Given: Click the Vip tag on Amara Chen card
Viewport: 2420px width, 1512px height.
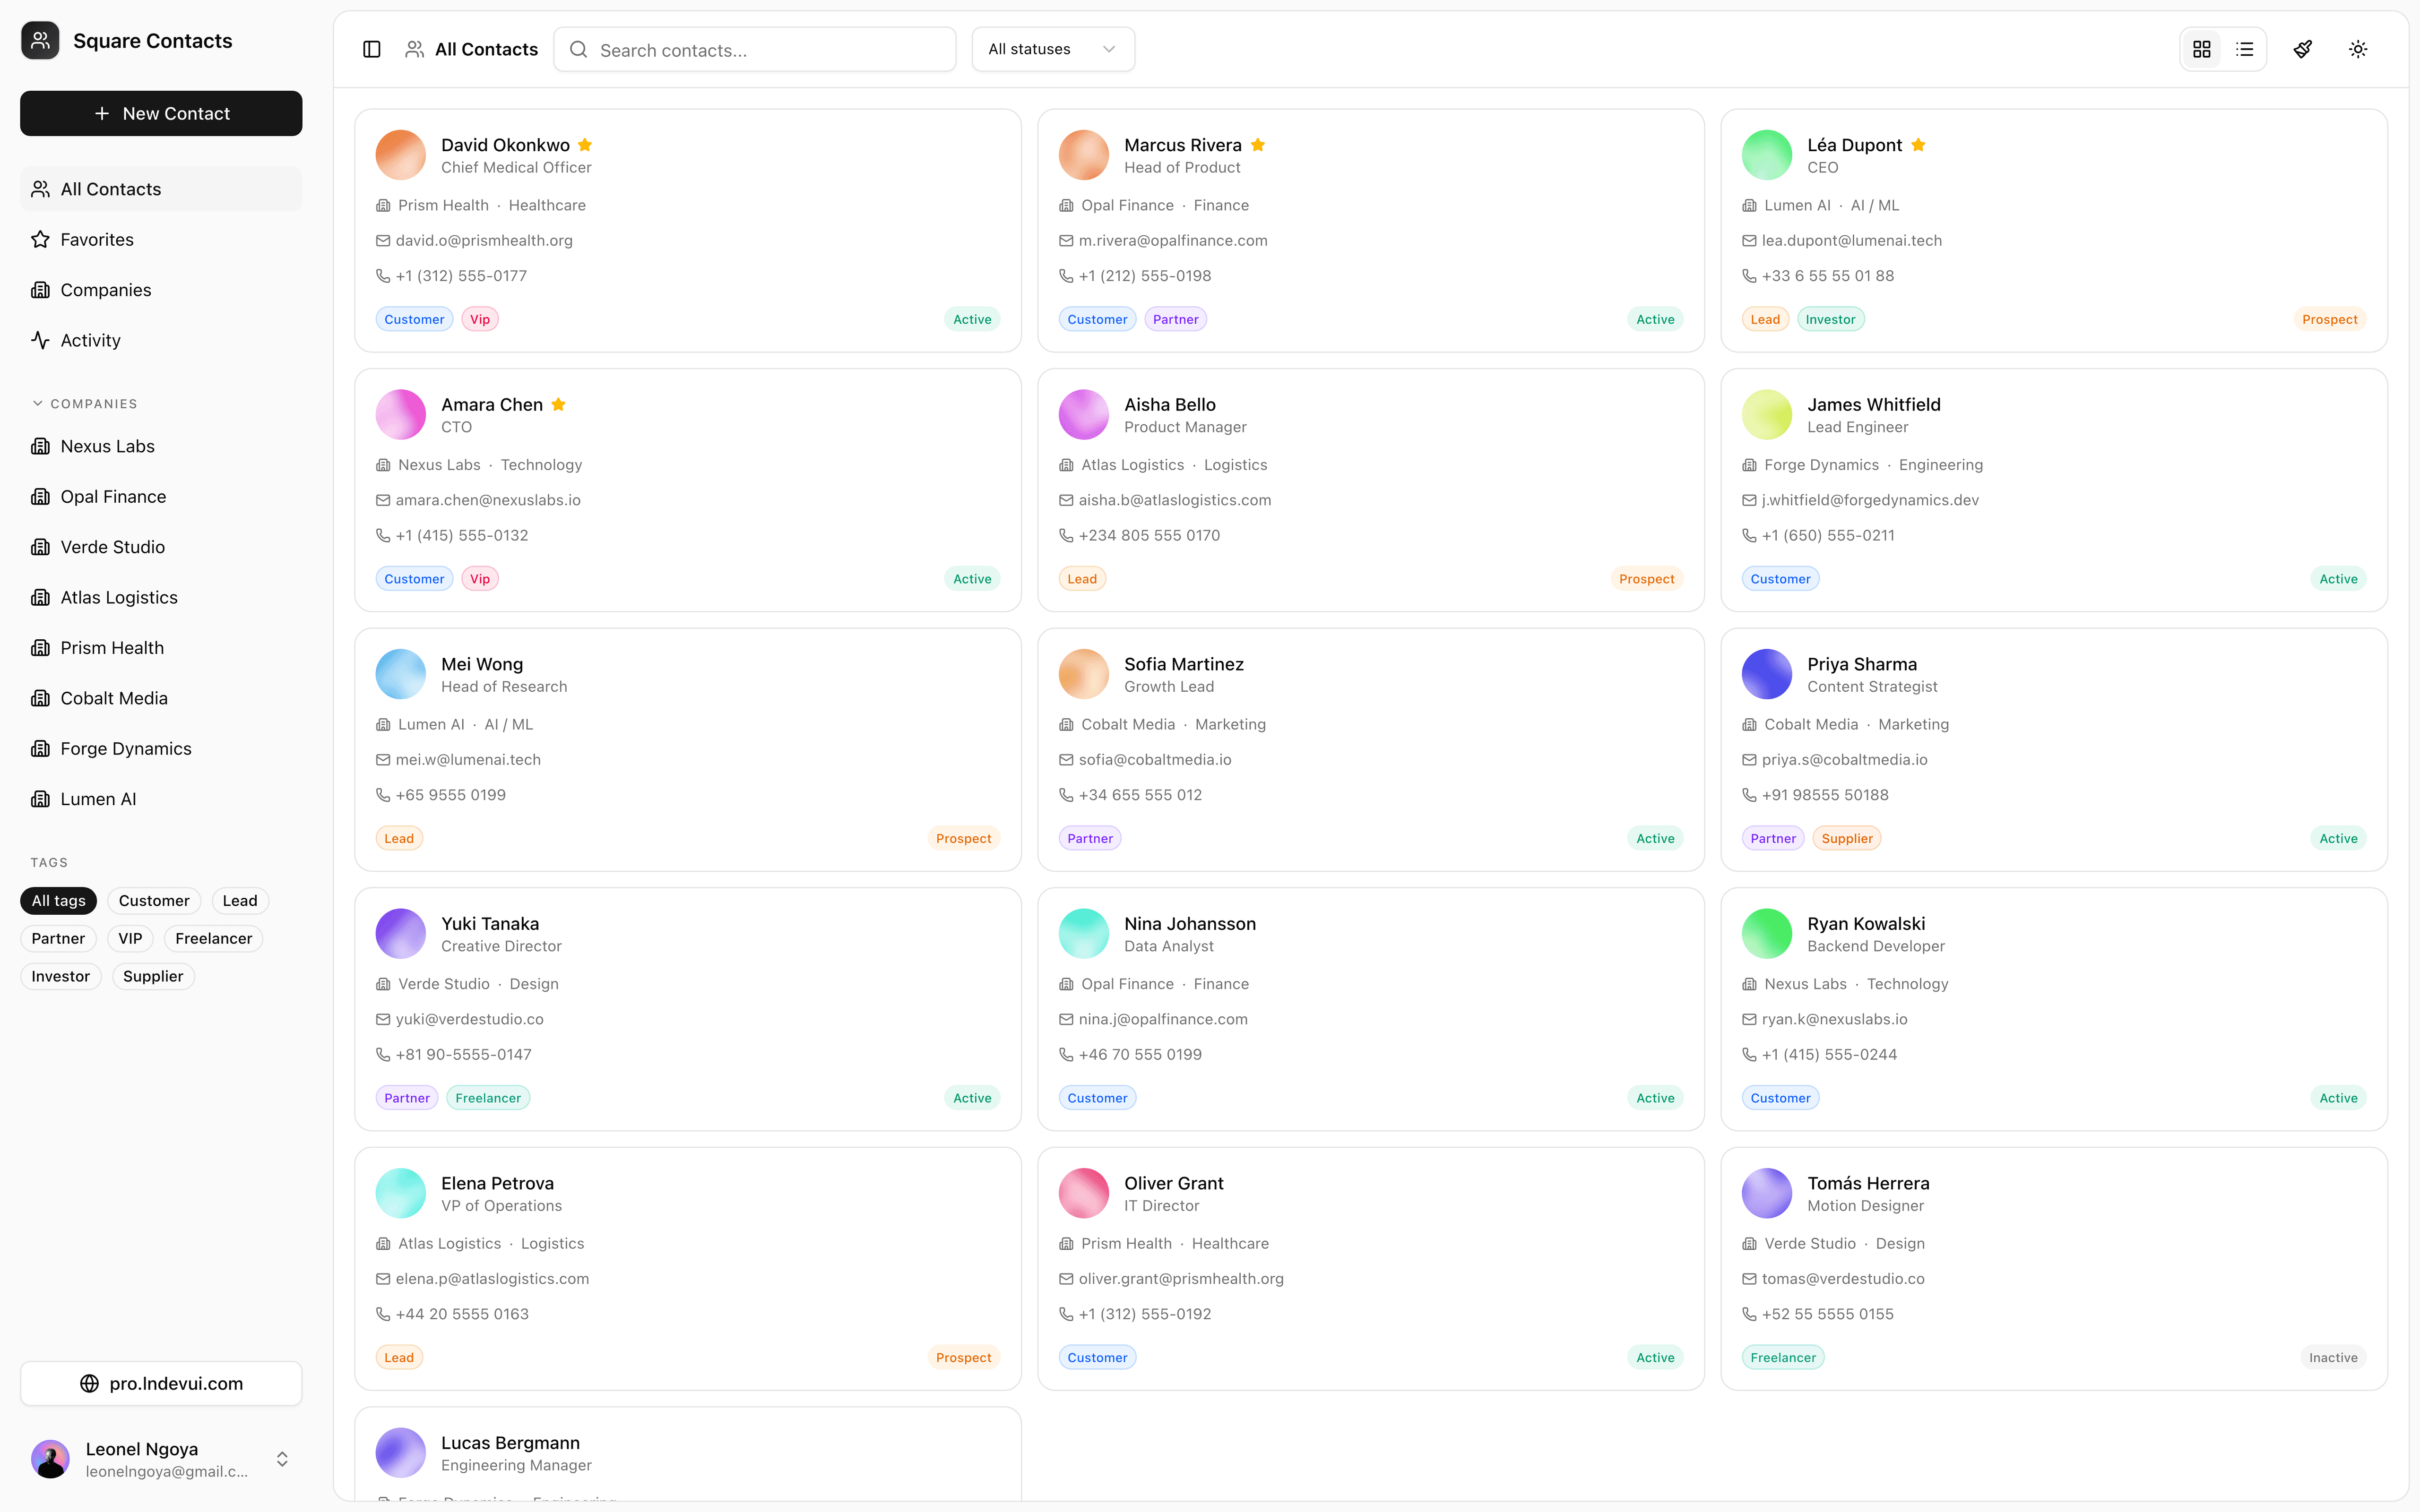Looking at the screenshot, I should point(480,579).
